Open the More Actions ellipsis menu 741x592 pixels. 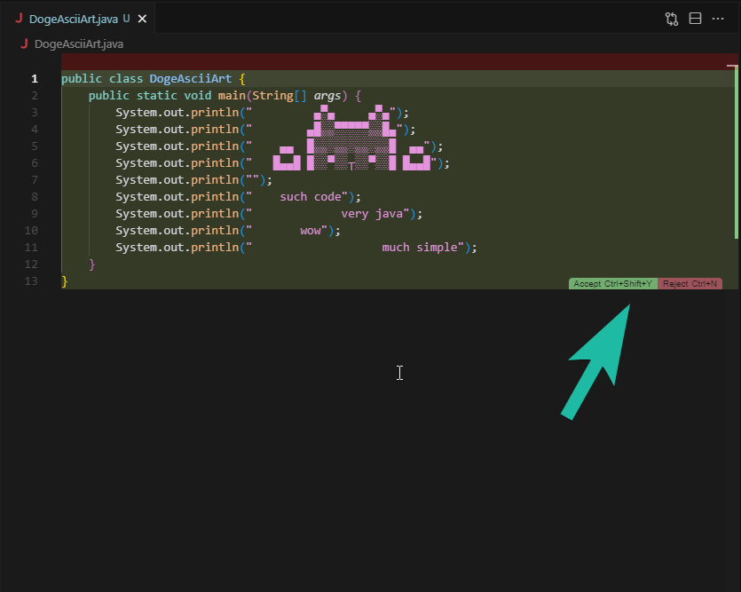[x=718, y=19]
